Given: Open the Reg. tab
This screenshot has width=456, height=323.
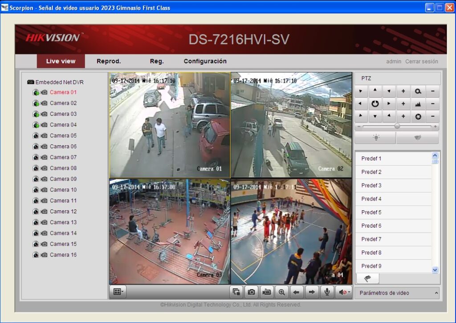Looking at the screenshot, I should (157, 61).
